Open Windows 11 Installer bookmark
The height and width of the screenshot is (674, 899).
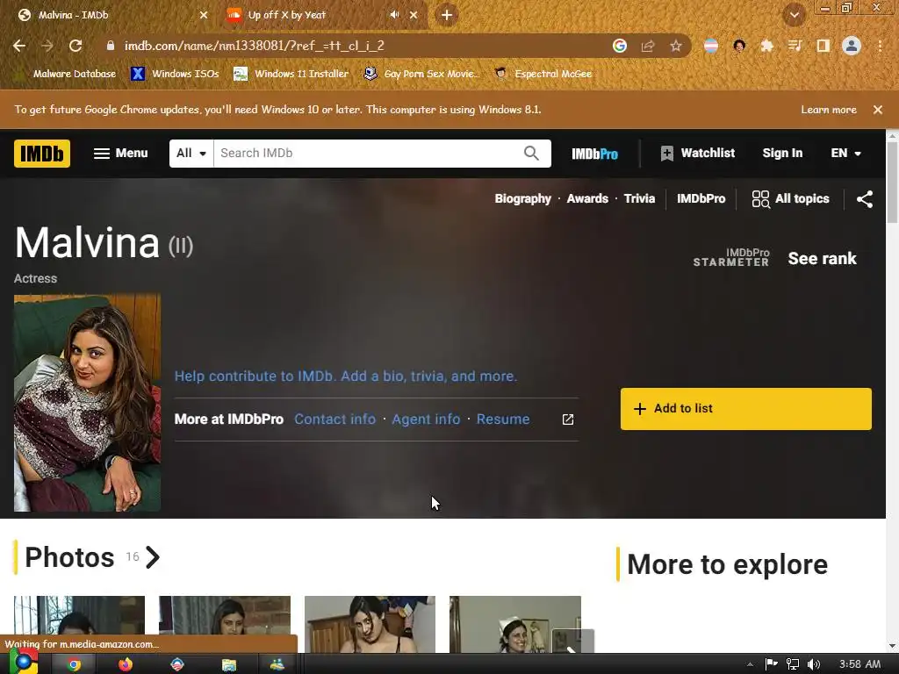point(291,74)
